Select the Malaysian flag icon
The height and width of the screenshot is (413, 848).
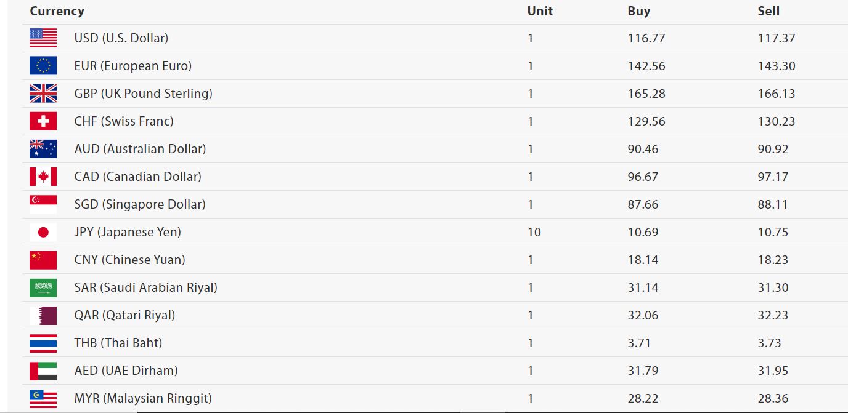[43, 398]
